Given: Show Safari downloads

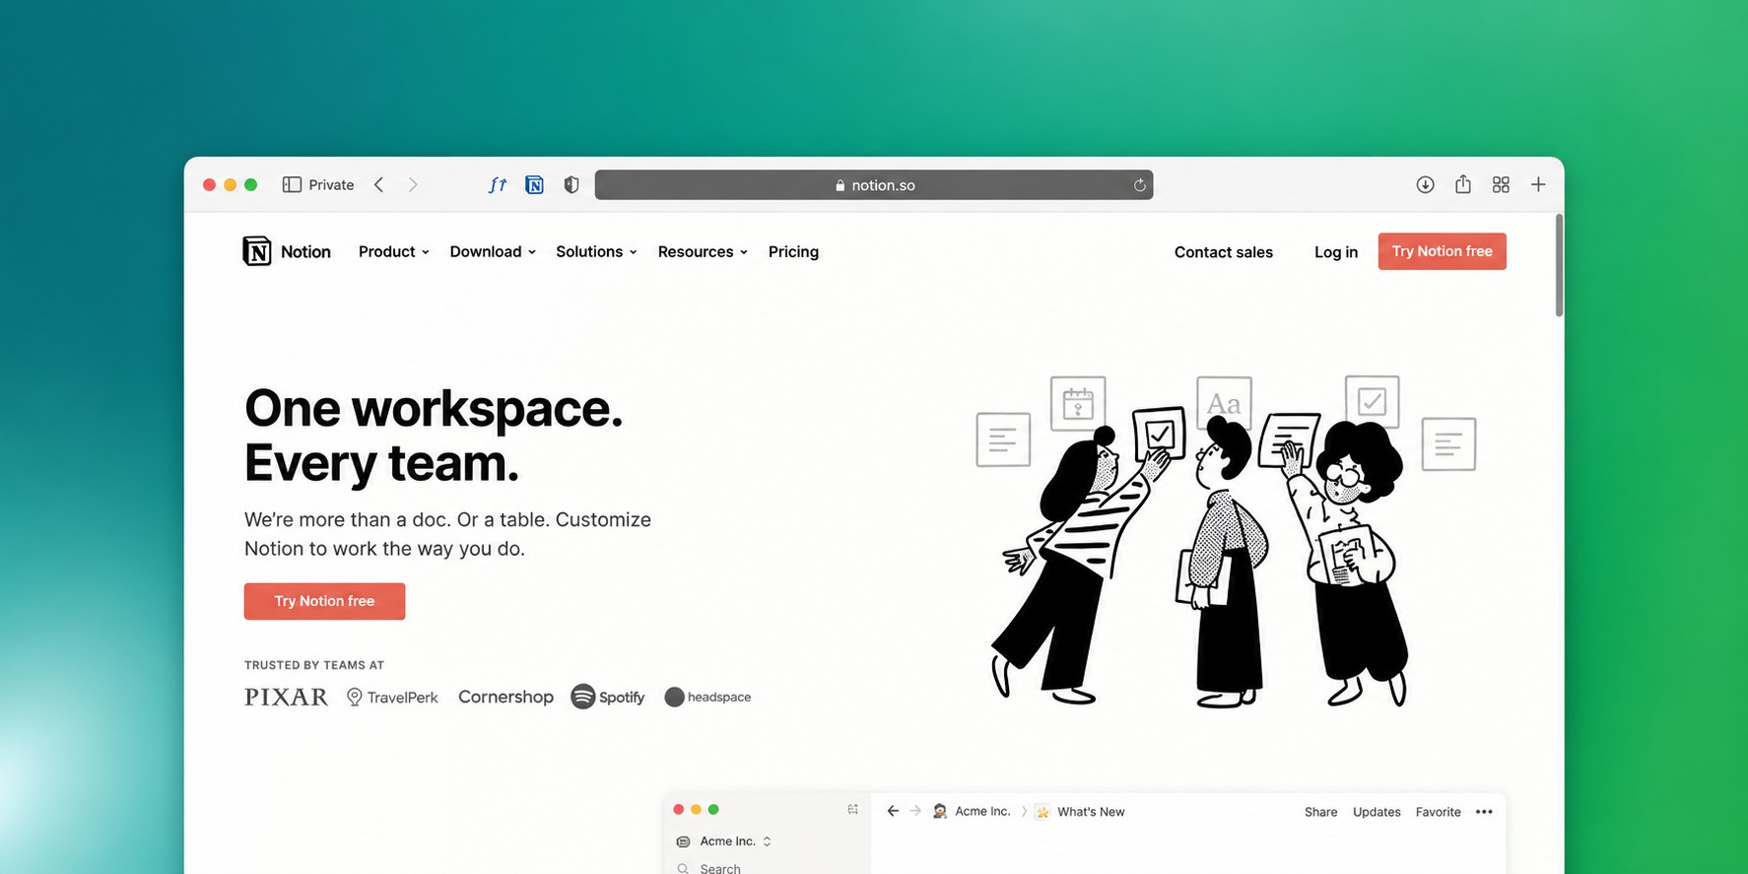Looking at the screenshot, I should tap(1425, 185).
